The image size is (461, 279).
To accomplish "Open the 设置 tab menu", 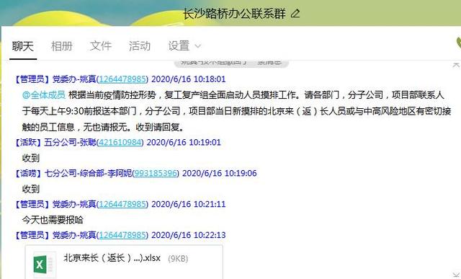I will tap(179, 46).
